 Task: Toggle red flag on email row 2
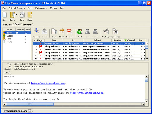tap(41, 46)
